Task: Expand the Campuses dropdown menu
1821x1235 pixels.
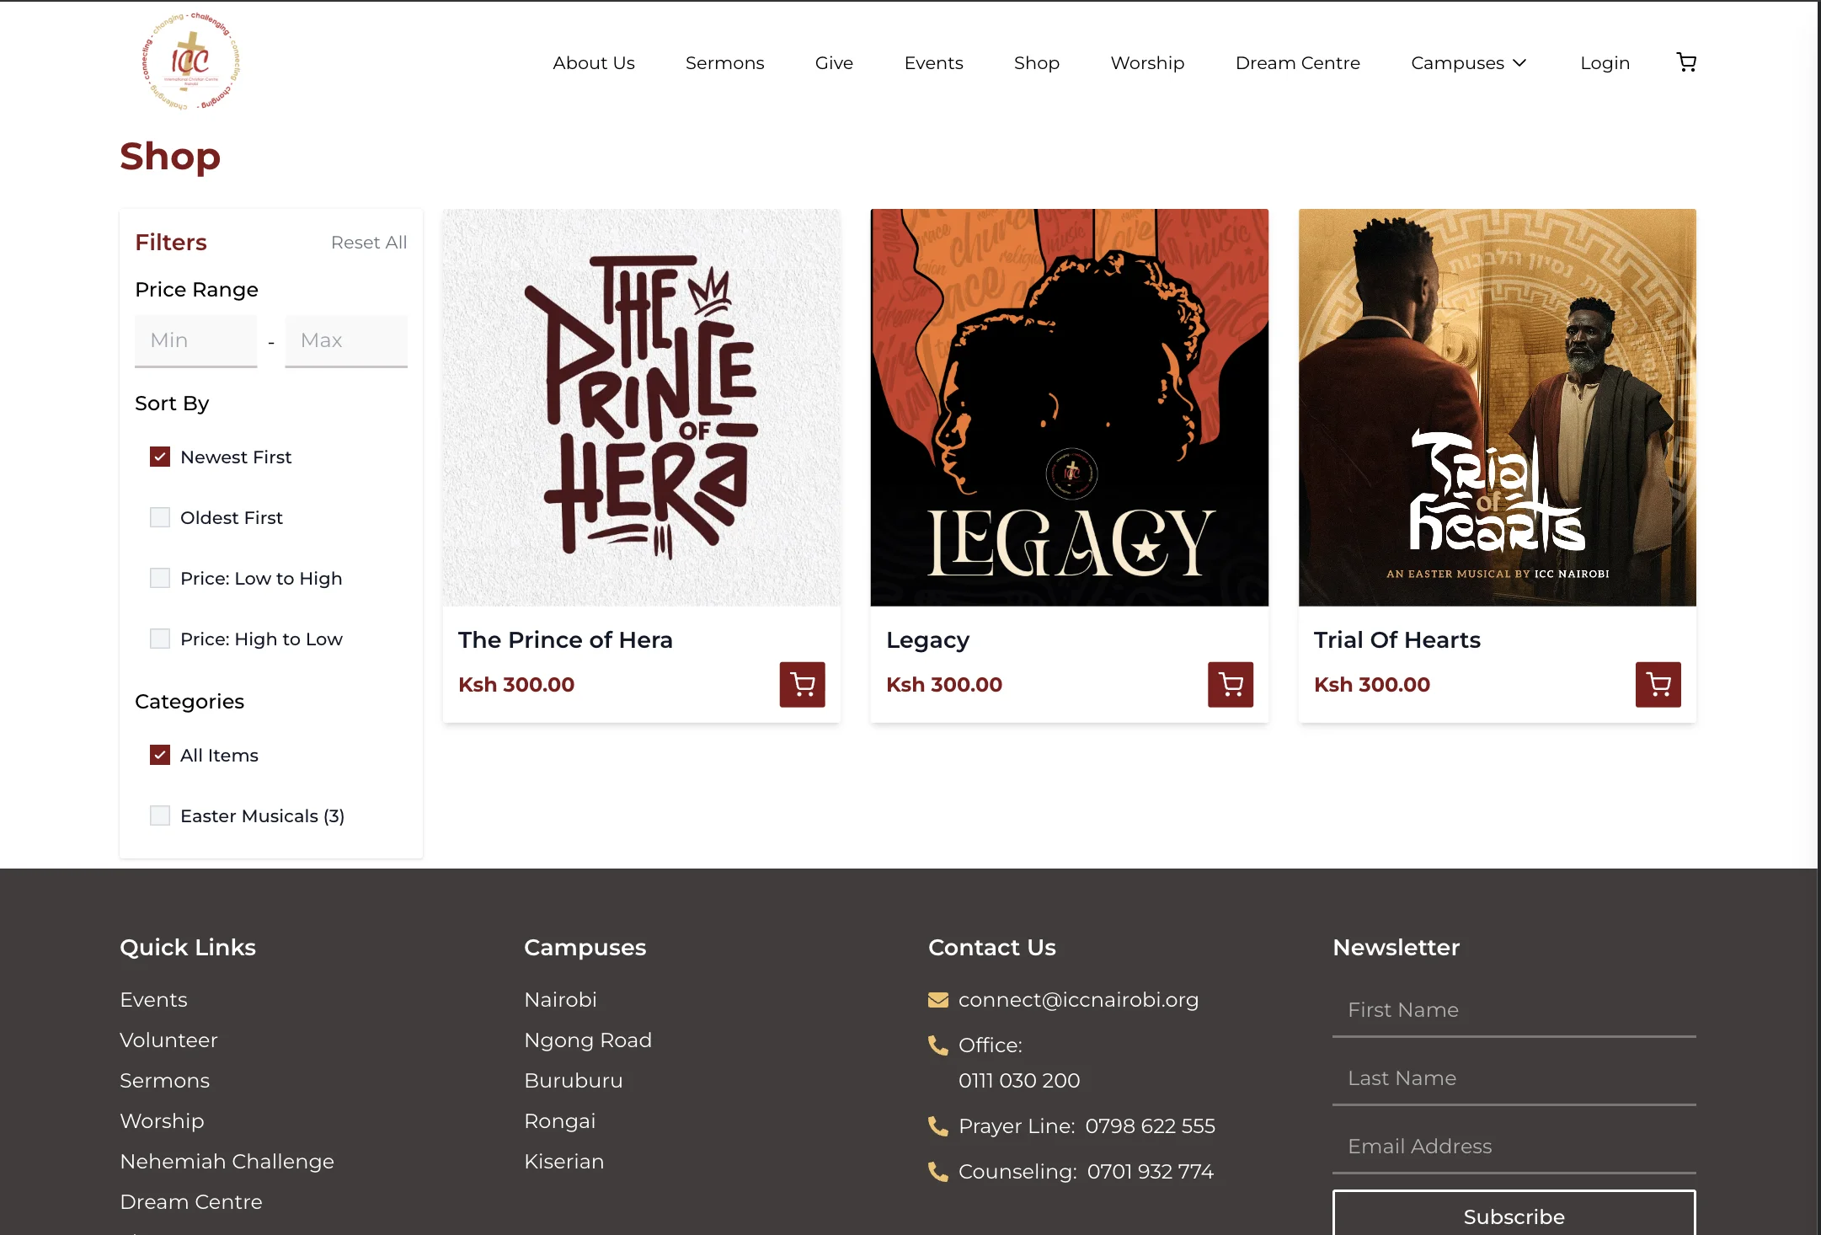Action: [1469, 63]
